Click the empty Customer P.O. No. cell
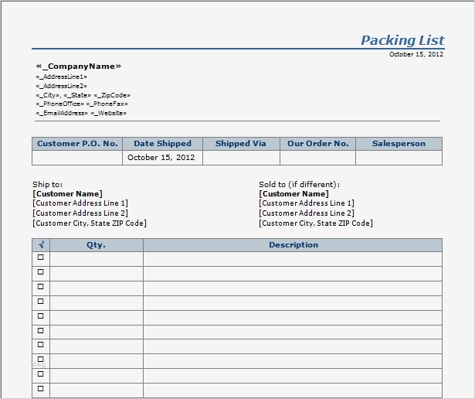475x399 pixels. tap(77, 158)
